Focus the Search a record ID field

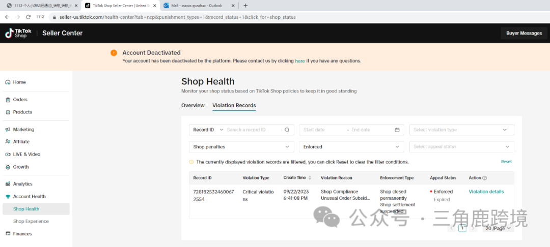pos(253,130)
